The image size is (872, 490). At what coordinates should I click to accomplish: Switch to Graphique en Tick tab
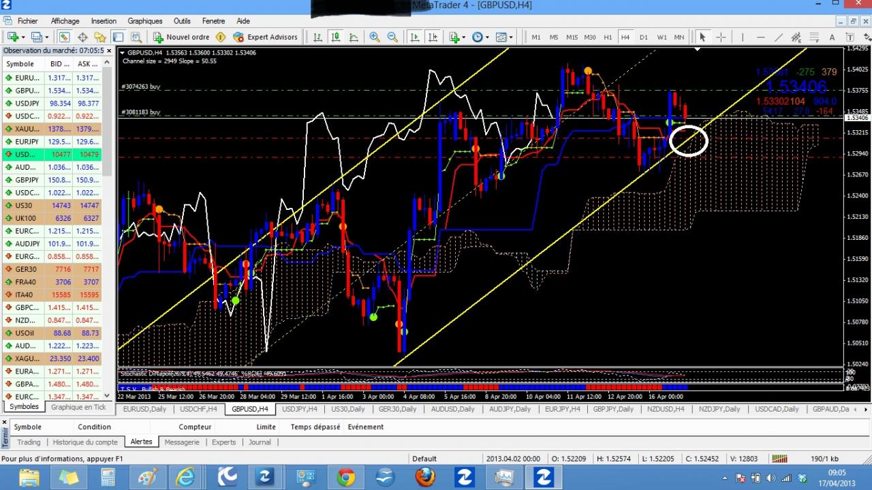tap(78, 407)
